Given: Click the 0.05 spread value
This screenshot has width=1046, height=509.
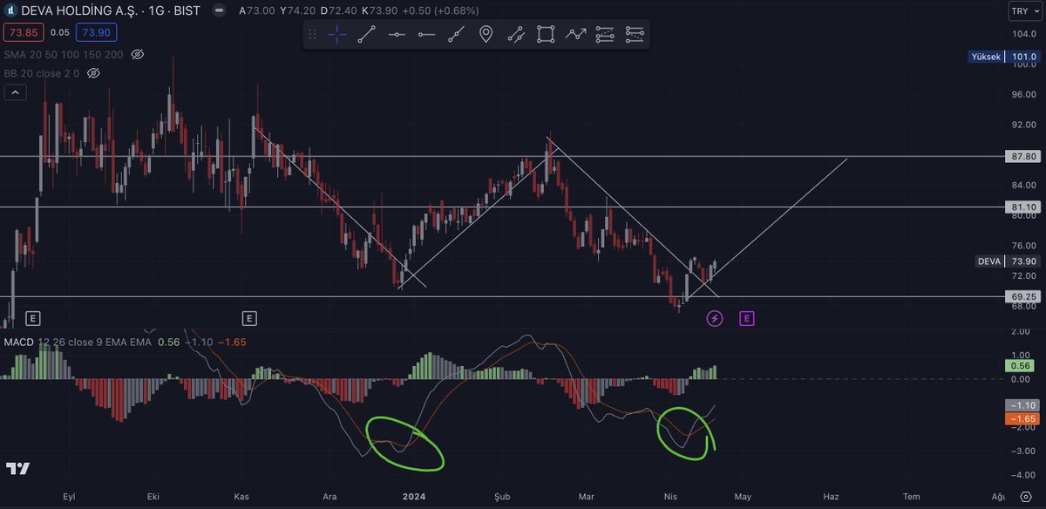Looking at the screenshot, I should click(59, 32).
